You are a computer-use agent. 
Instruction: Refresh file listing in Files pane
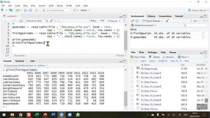click(x=206, y=57)
